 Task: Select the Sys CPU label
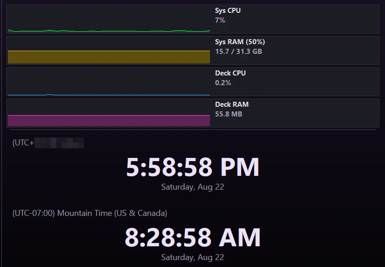tap(227, 11)
